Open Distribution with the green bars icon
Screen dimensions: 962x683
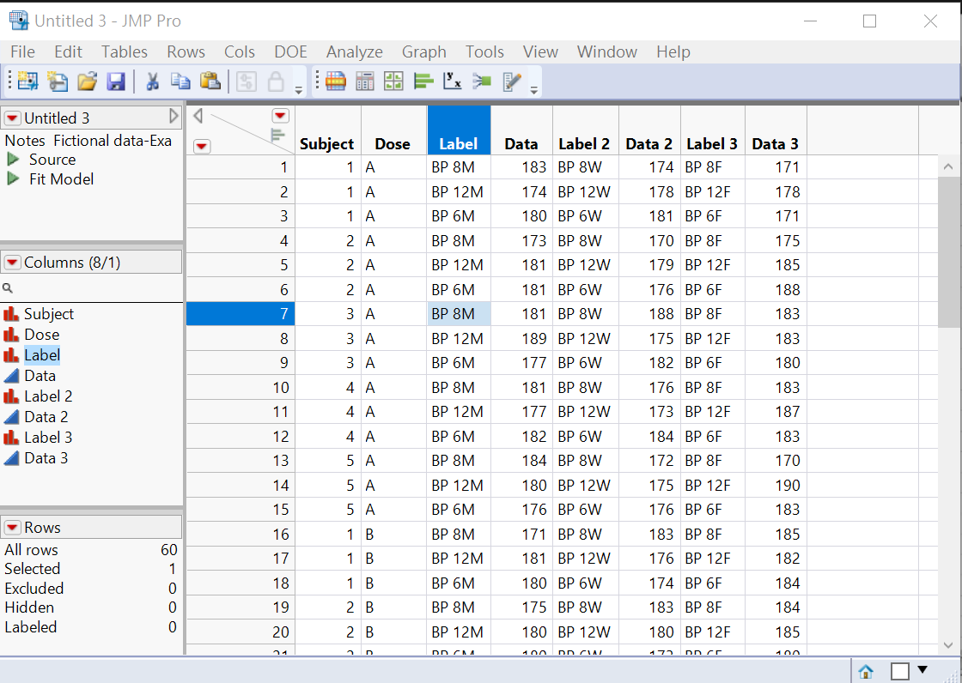coord(423,82)
